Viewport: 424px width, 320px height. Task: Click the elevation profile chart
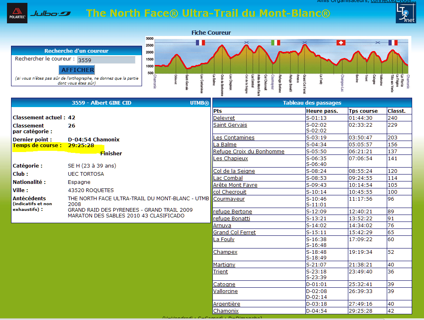[x=278, y=66]
